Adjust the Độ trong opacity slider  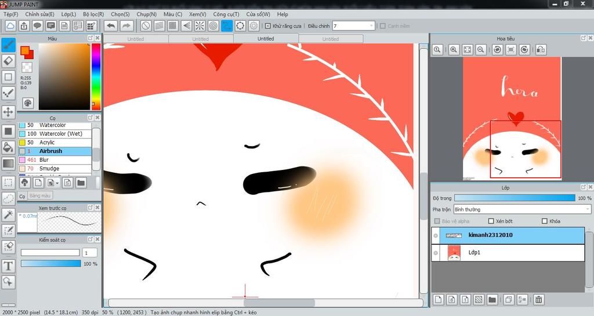pos(514,198)
